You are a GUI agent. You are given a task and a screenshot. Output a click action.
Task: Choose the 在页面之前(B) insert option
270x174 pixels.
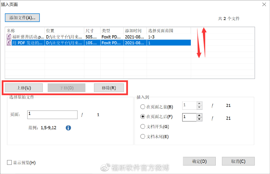pyautogui.click(x=143, y=107)
